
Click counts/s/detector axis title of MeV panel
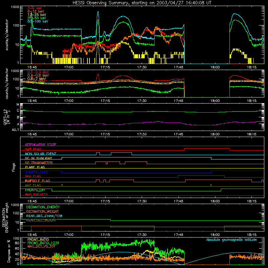(x=7, y=84)
